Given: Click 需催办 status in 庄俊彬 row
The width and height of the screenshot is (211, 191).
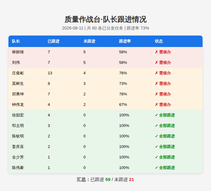Looking at the screenshot, I should (x=163, y=73).
